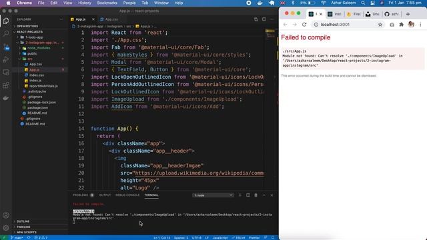This screenshot has width=427, height=240.
Task: Kill terminal with trash icon
Action: coord(256,195)
